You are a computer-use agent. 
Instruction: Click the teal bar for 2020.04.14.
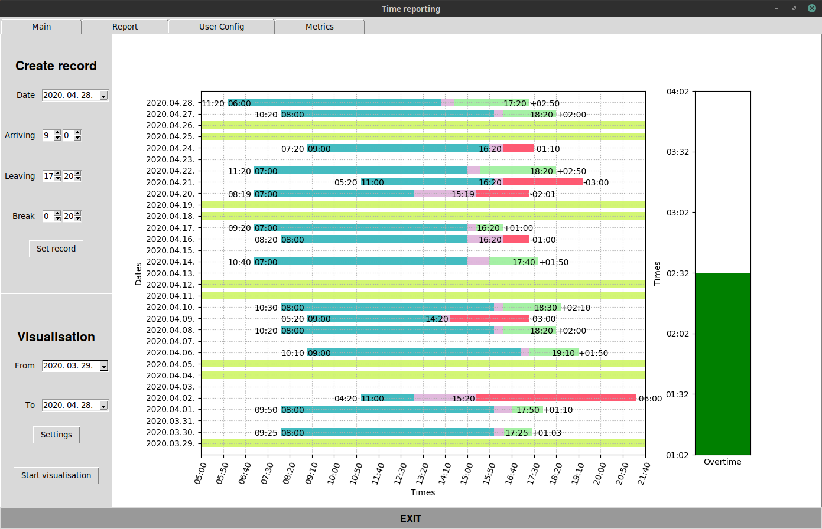[361, 262]
